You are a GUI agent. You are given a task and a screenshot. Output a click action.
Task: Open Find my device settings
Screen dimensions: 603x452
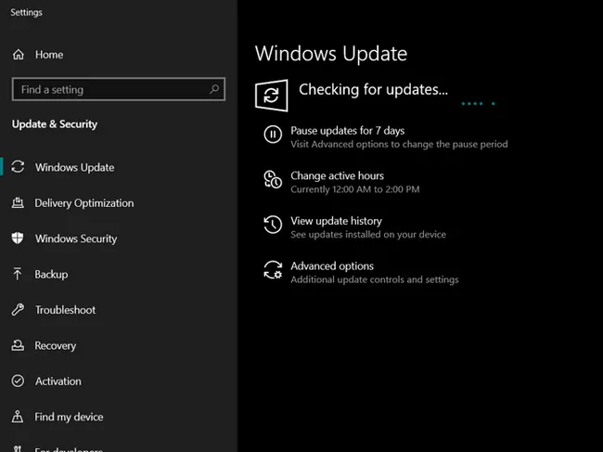(x=69, y=417)
